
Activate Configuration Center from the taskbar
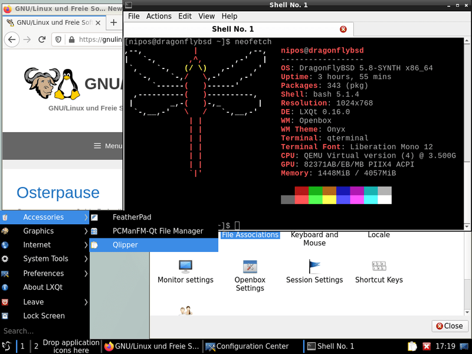pos(253,346)
